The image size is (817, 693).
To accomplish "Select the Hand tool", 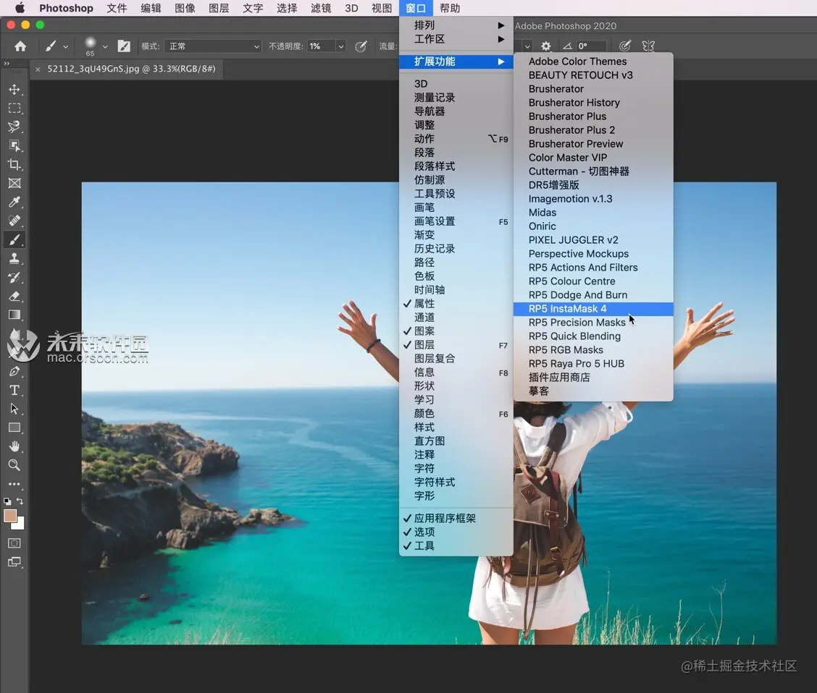I will point(14,446).
